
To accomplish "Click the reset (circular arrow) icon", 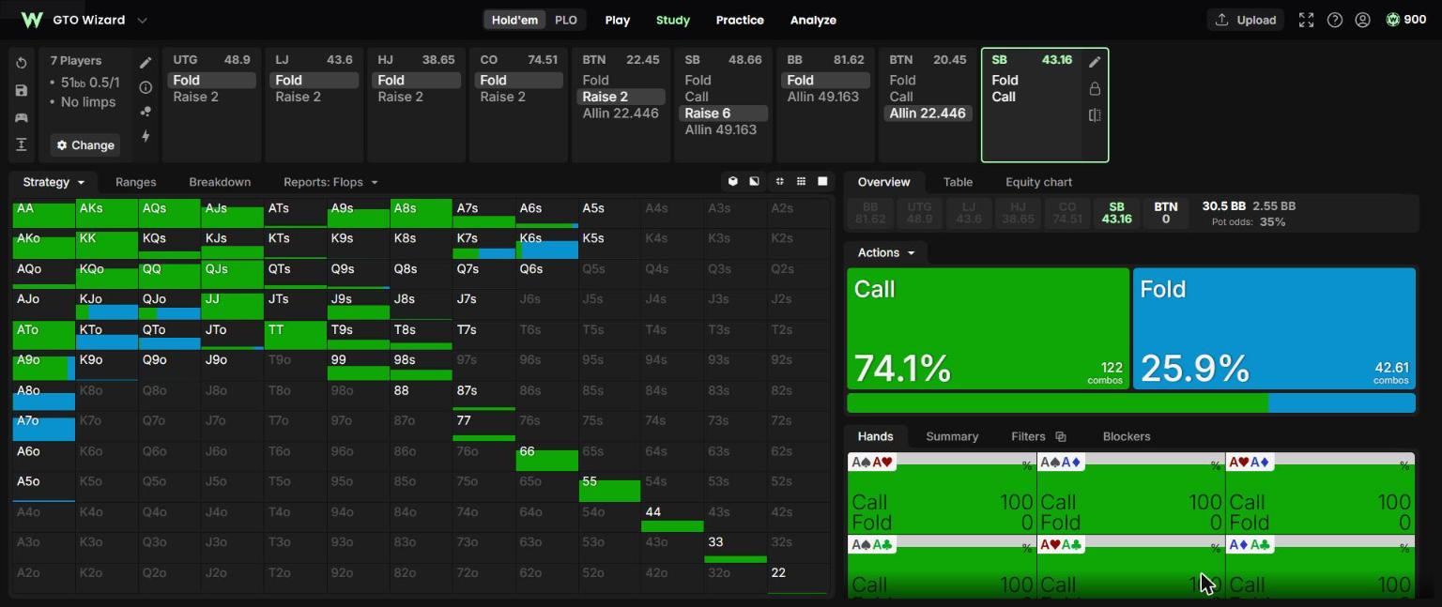I will 22,63.
